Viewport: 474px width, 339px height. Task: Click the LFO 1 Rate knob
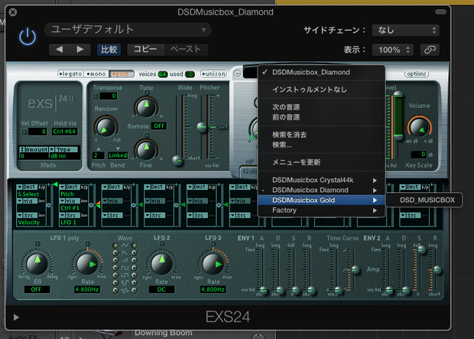(x=86, y=264)
